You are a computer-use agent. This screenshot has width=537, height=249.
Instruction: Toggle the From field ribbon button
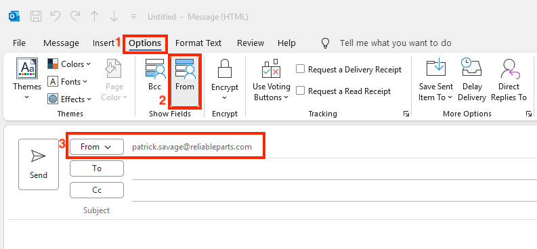(185, 81)
